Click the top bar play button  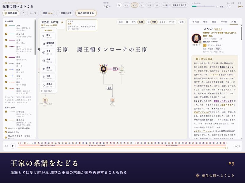click(x=119, y=5)
